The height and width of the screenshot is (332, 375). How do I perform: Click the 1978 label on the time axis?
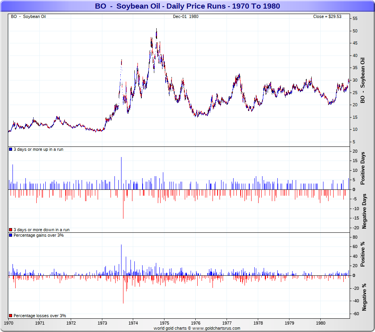tap(258, 323)
